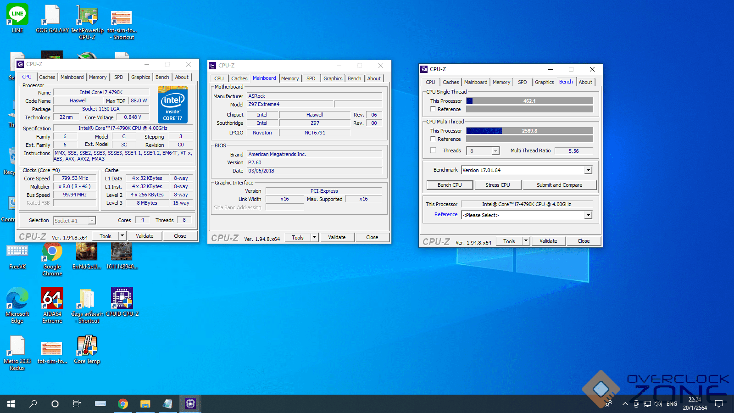Click the CPU-Z icon in the taskbar
Screen dimensions: 734x413
click(x=190, y=404)
